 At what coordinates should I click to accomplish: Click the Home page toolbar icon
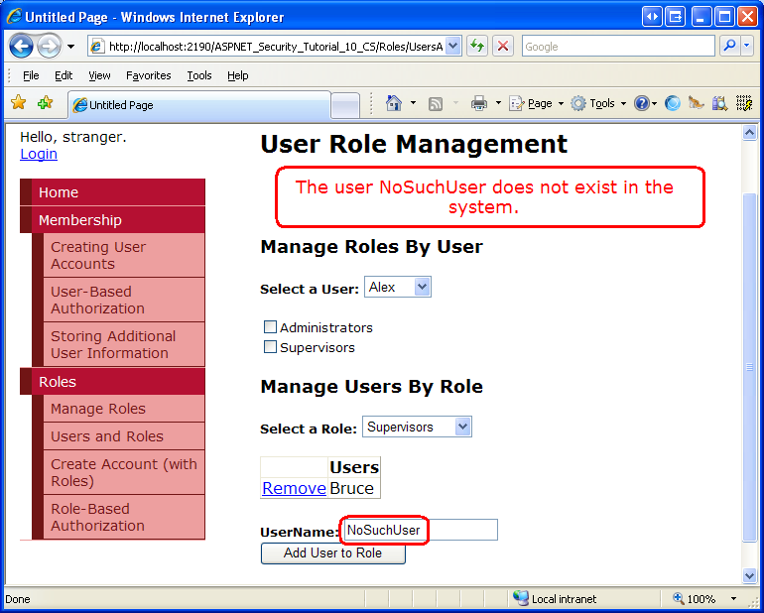click(x=394, y=103)
